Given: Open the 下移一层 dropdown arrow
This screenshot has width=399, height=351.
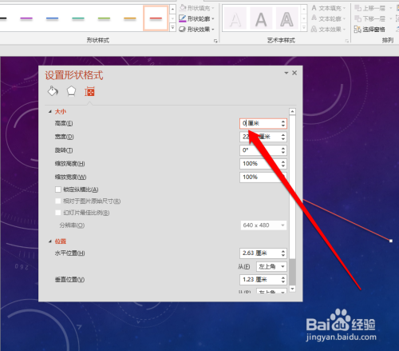Looking at the screenshot, I should 391,18.
